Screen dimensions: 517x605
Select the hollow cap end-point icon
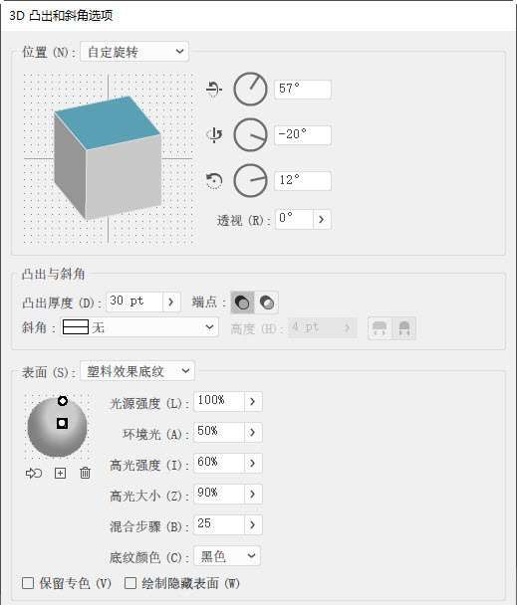point(267,302)
